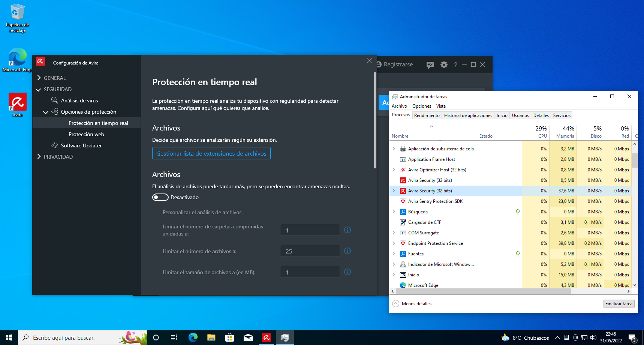
Task: Expand the Fuentes process group
Action: coord(394,254)
